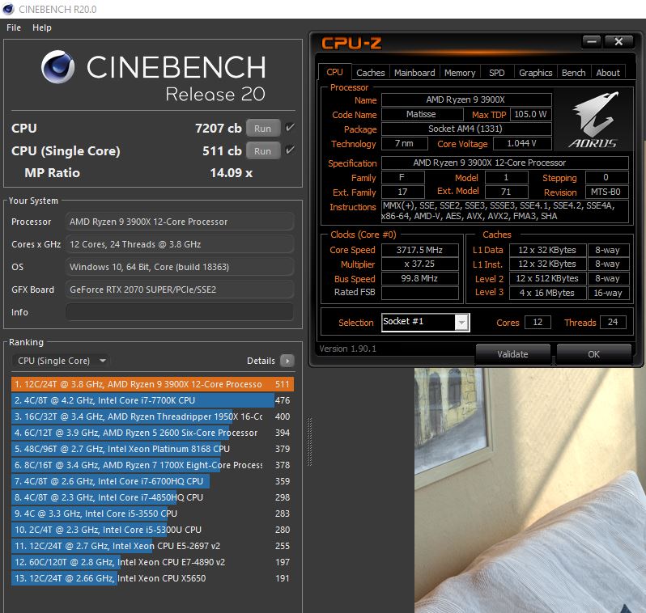Click the Core Speed value 3717.5 MHz
This screenshot has width=646, height=613.
pos(419,250)
